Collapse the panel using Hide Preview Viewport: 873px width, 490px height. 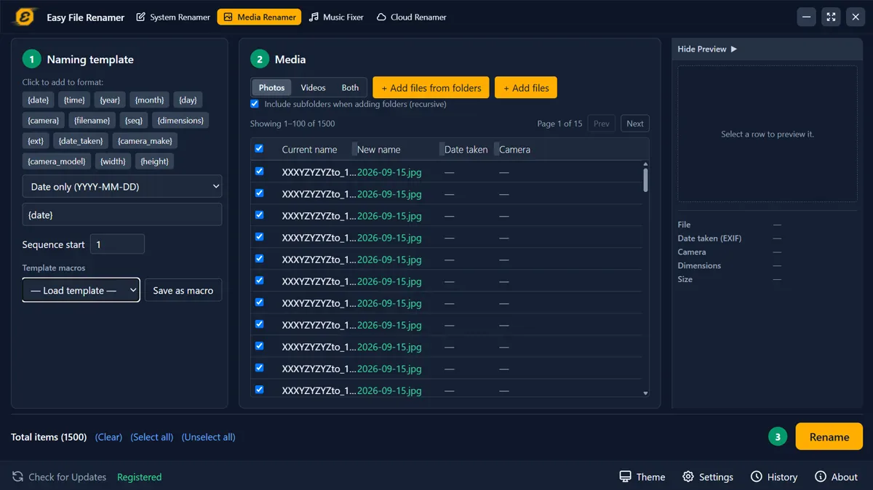click(707, 49)
